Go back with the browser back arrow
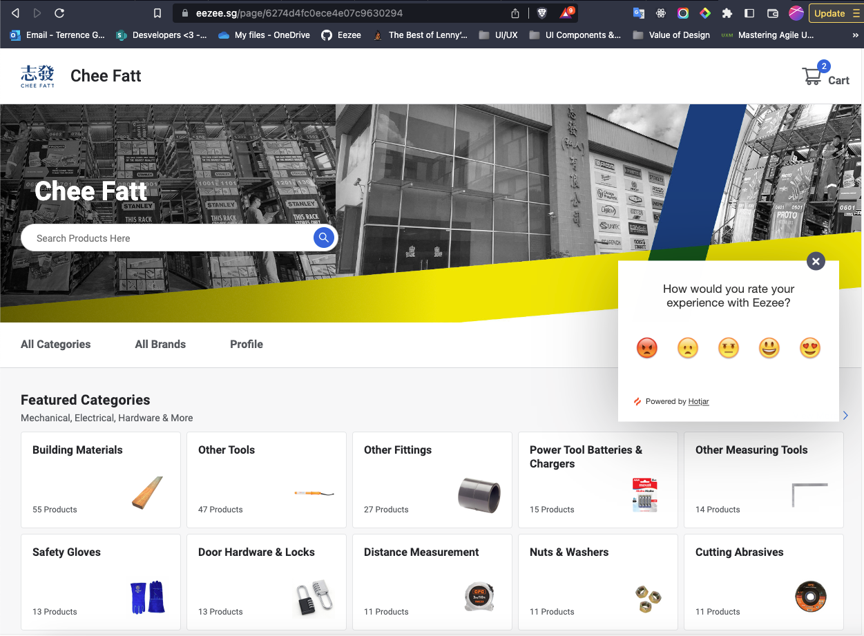Viewport: 864px width, 636px height. pos(15,13)
